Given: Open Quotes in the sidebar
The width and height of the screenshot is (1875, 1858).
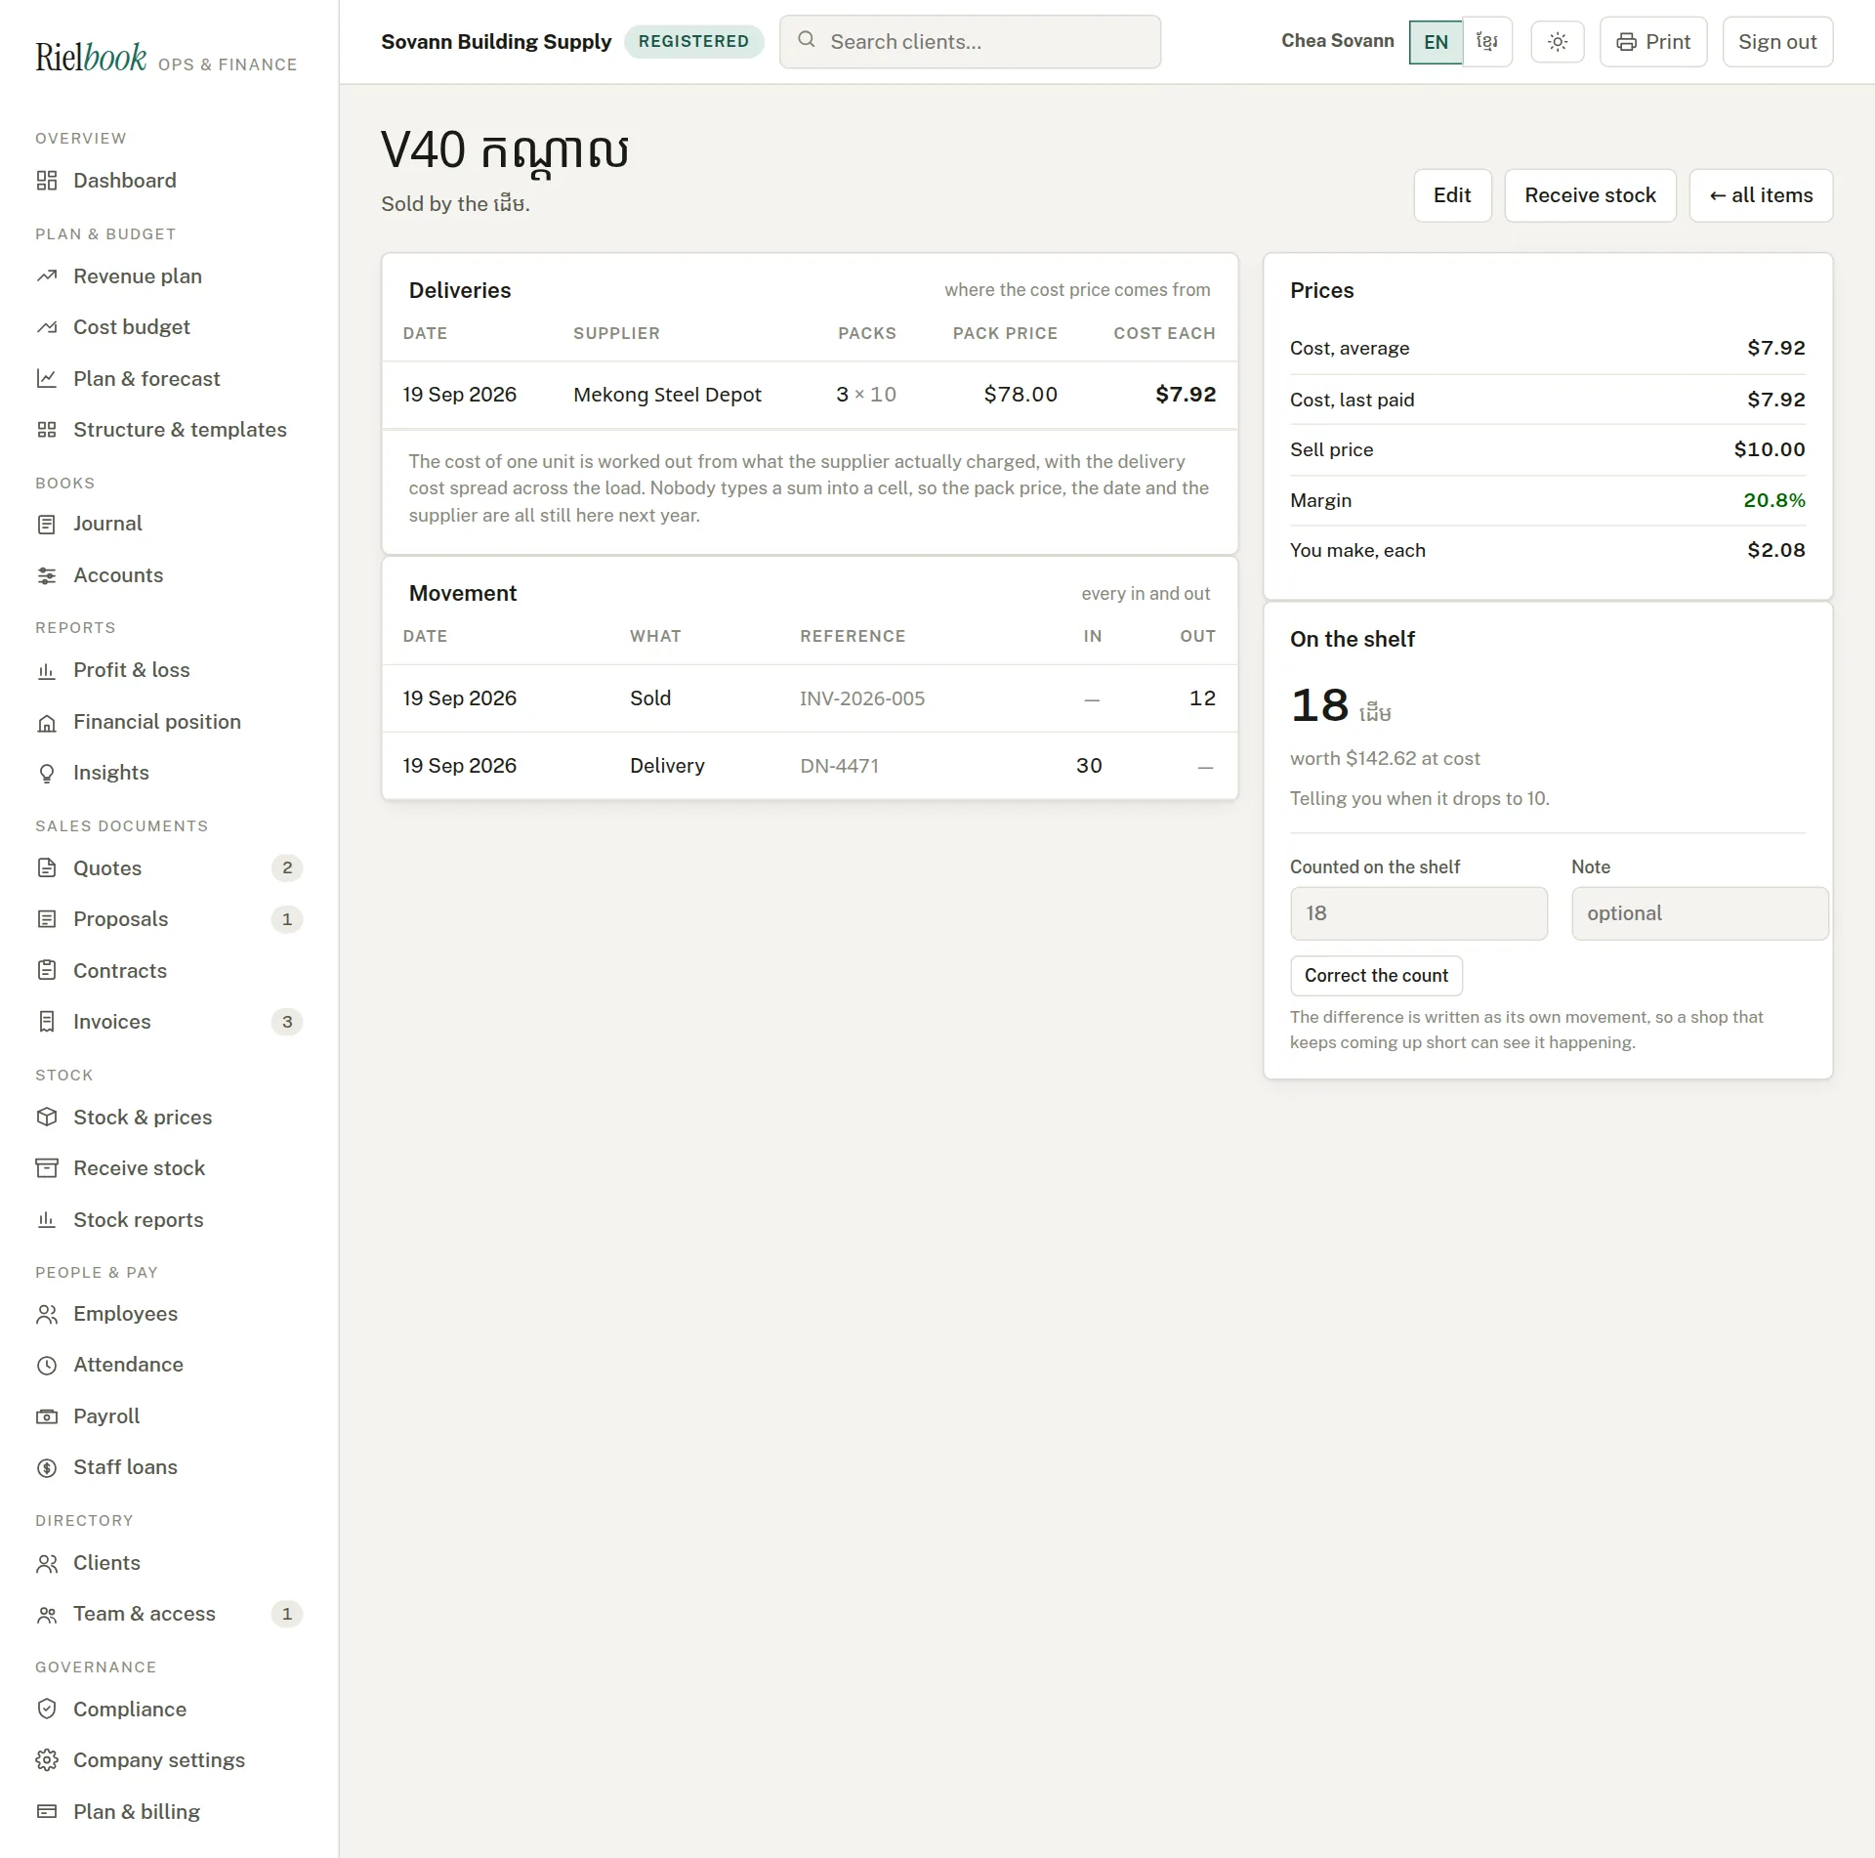Looking at the screenshot, I should coord(169,868).
